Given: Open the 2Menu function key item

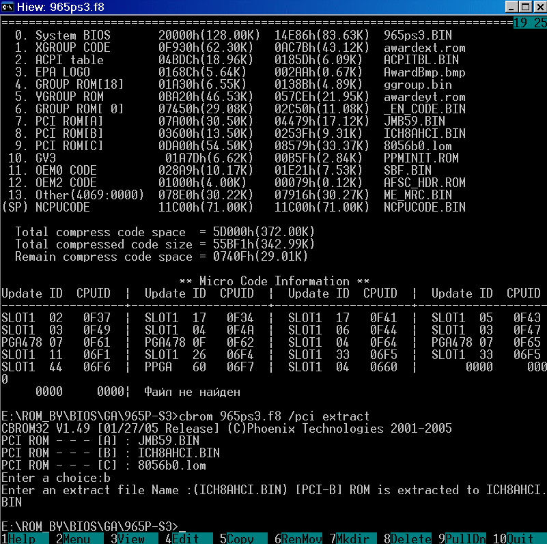Looking at the screenshot, I should (x=75, y=539).
